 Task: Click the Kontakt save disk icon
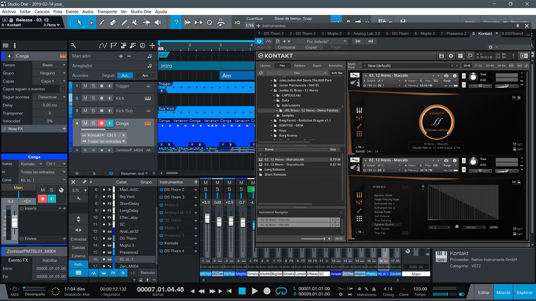click(x=441, y=56)
